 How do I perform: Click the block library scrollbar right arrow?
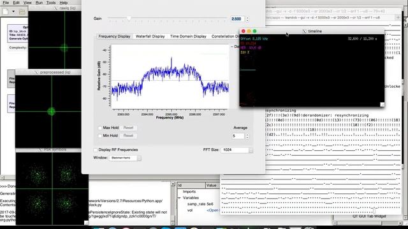tap(400, 223)
